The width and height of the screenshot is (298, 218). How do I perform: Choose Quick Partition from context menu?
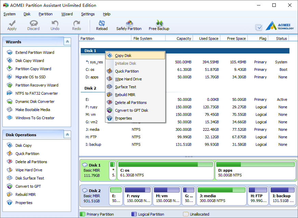[135, 71]
